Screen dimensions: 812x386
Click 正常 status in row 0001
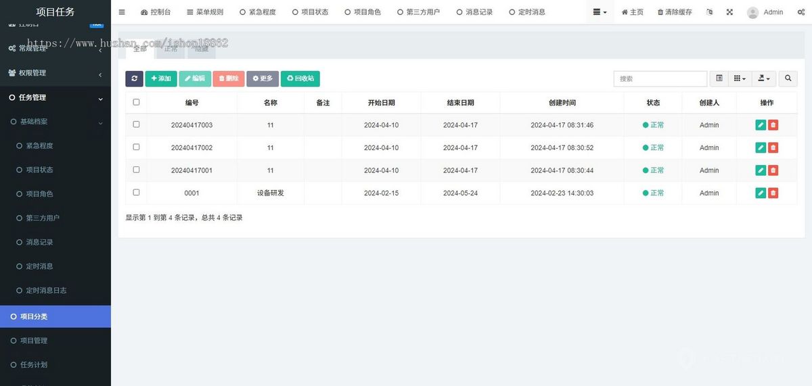click(x=654, y=193)
